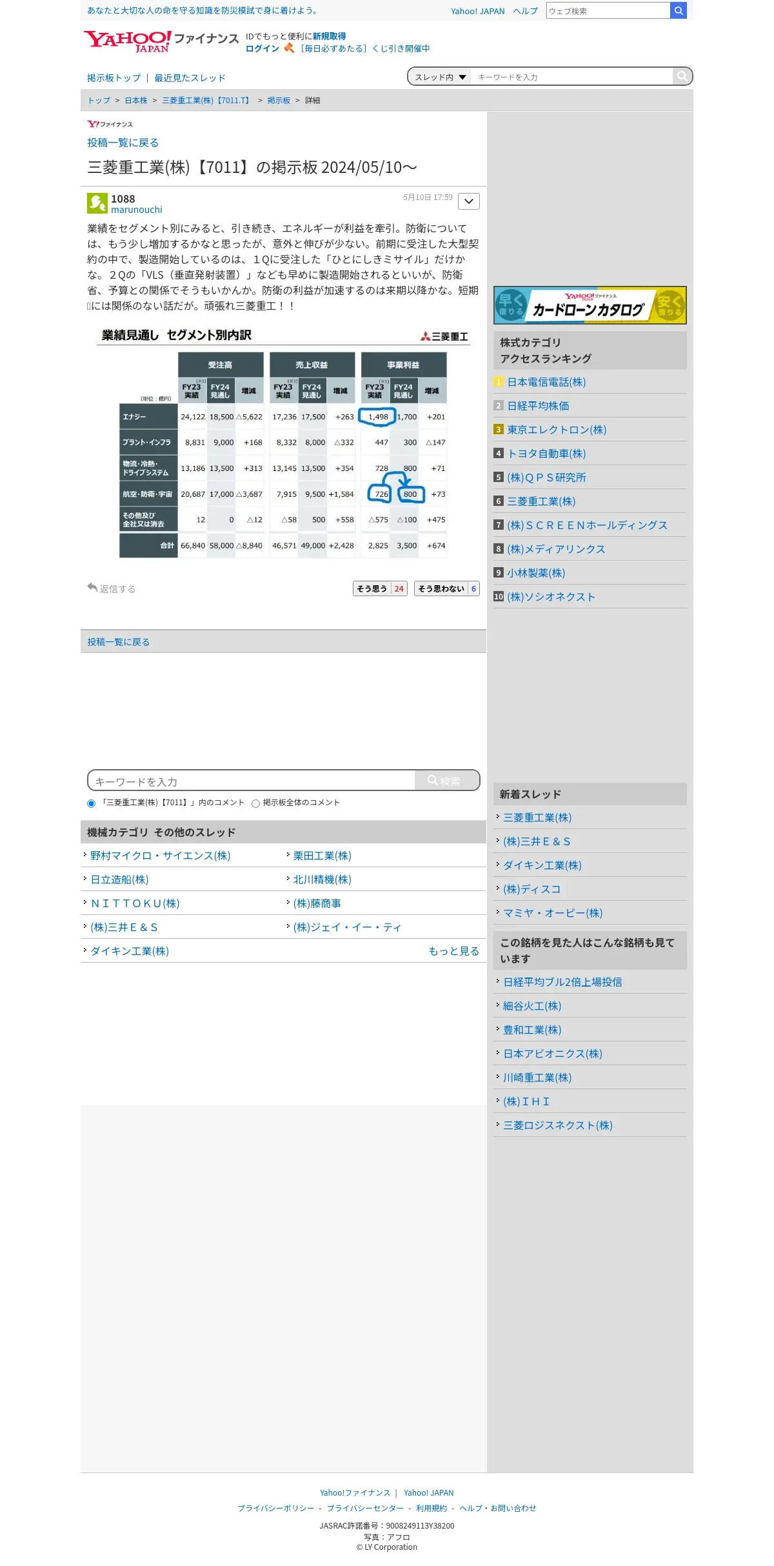Screen dimensions: 774x1566
Task: Open marunouchi user profile link
Action: click(137, 210)
